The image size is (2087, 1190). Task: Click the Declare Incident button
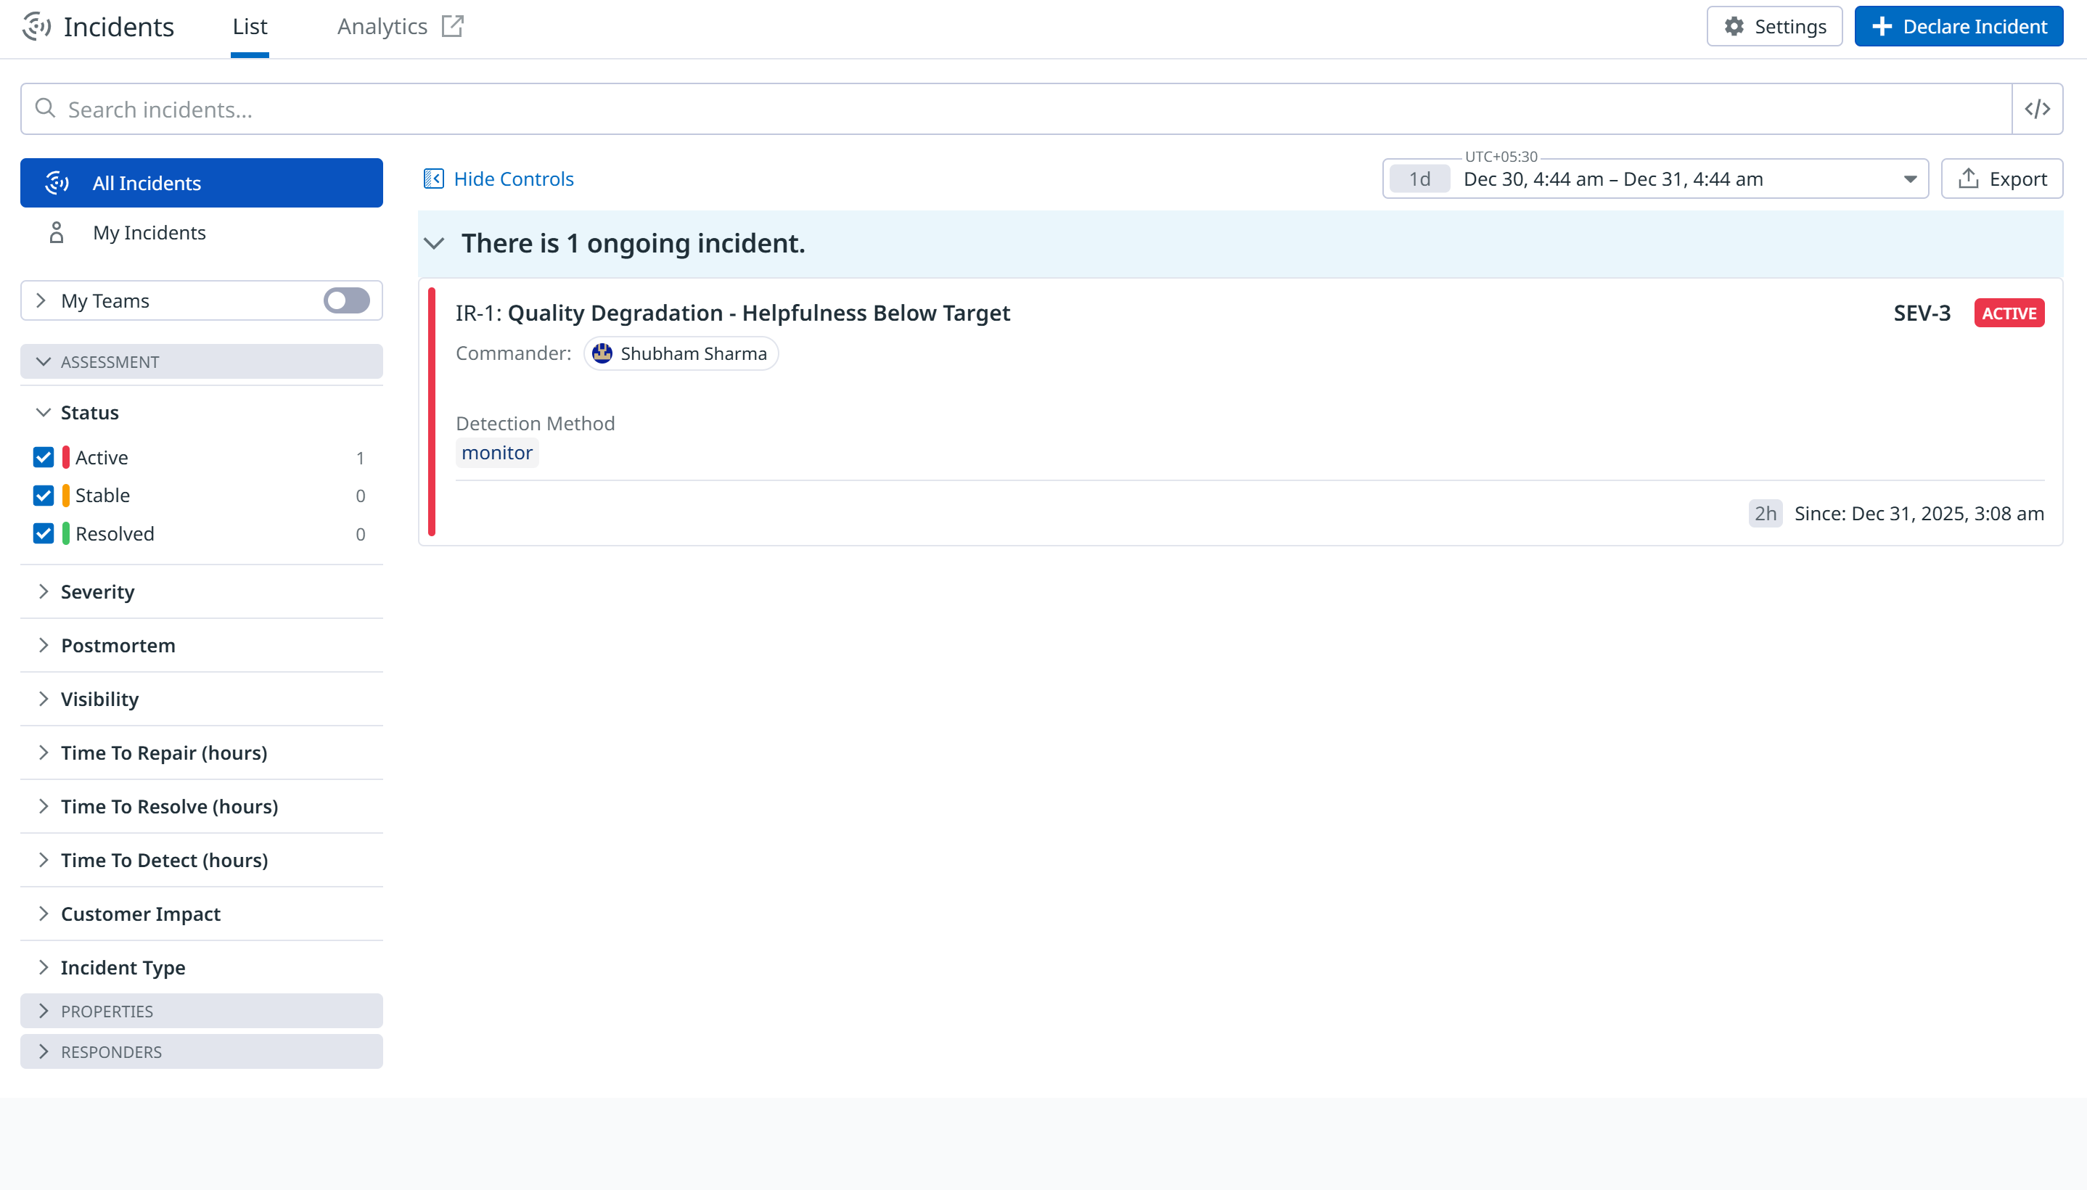(1958, 26)
